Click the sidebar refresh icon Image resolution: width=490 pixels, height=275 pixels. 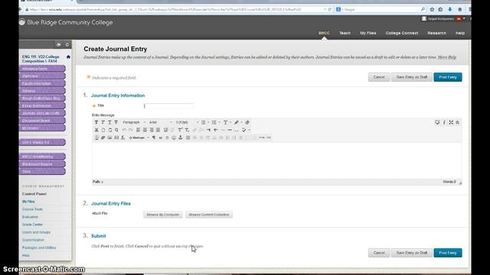pyautogui.click(x=67, y=44)
